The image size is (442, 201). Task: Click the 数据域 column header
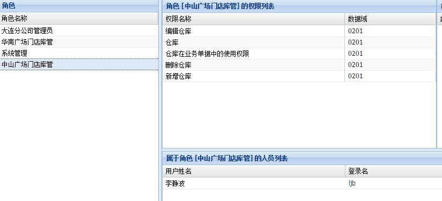click(390, 19)
